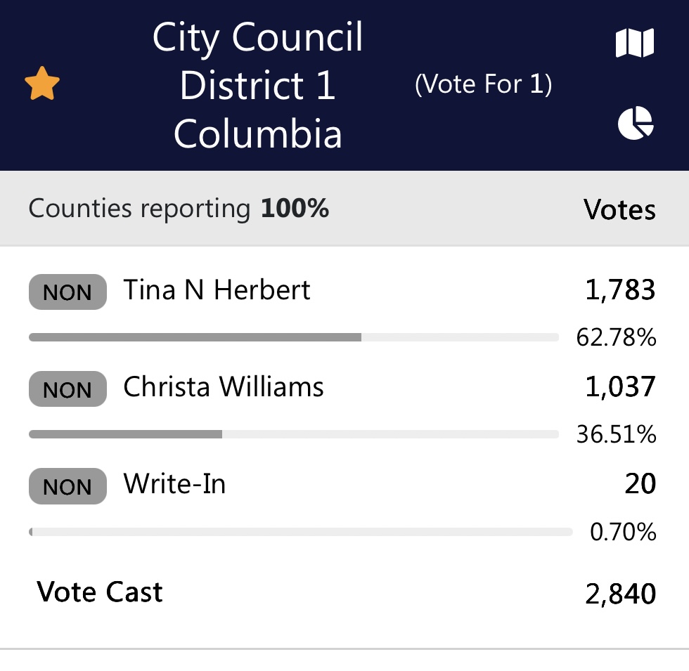Select the NON badge on the Write-In row

pos(67,486)
